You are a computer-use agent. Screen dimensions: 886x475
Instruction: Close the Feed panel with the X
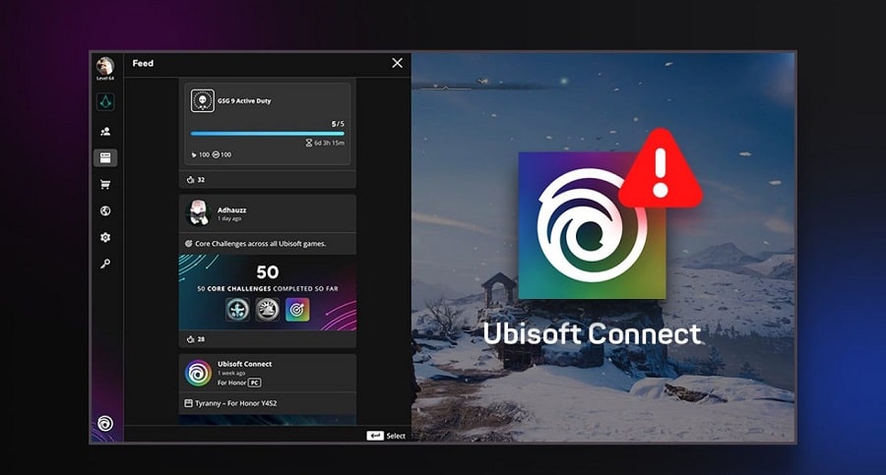click(x=398, y=63)
